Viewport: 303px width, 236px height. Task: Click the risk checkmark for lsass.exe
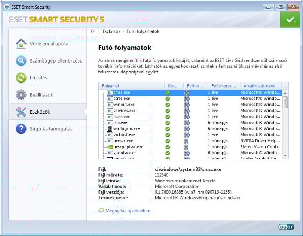point(168,117)
